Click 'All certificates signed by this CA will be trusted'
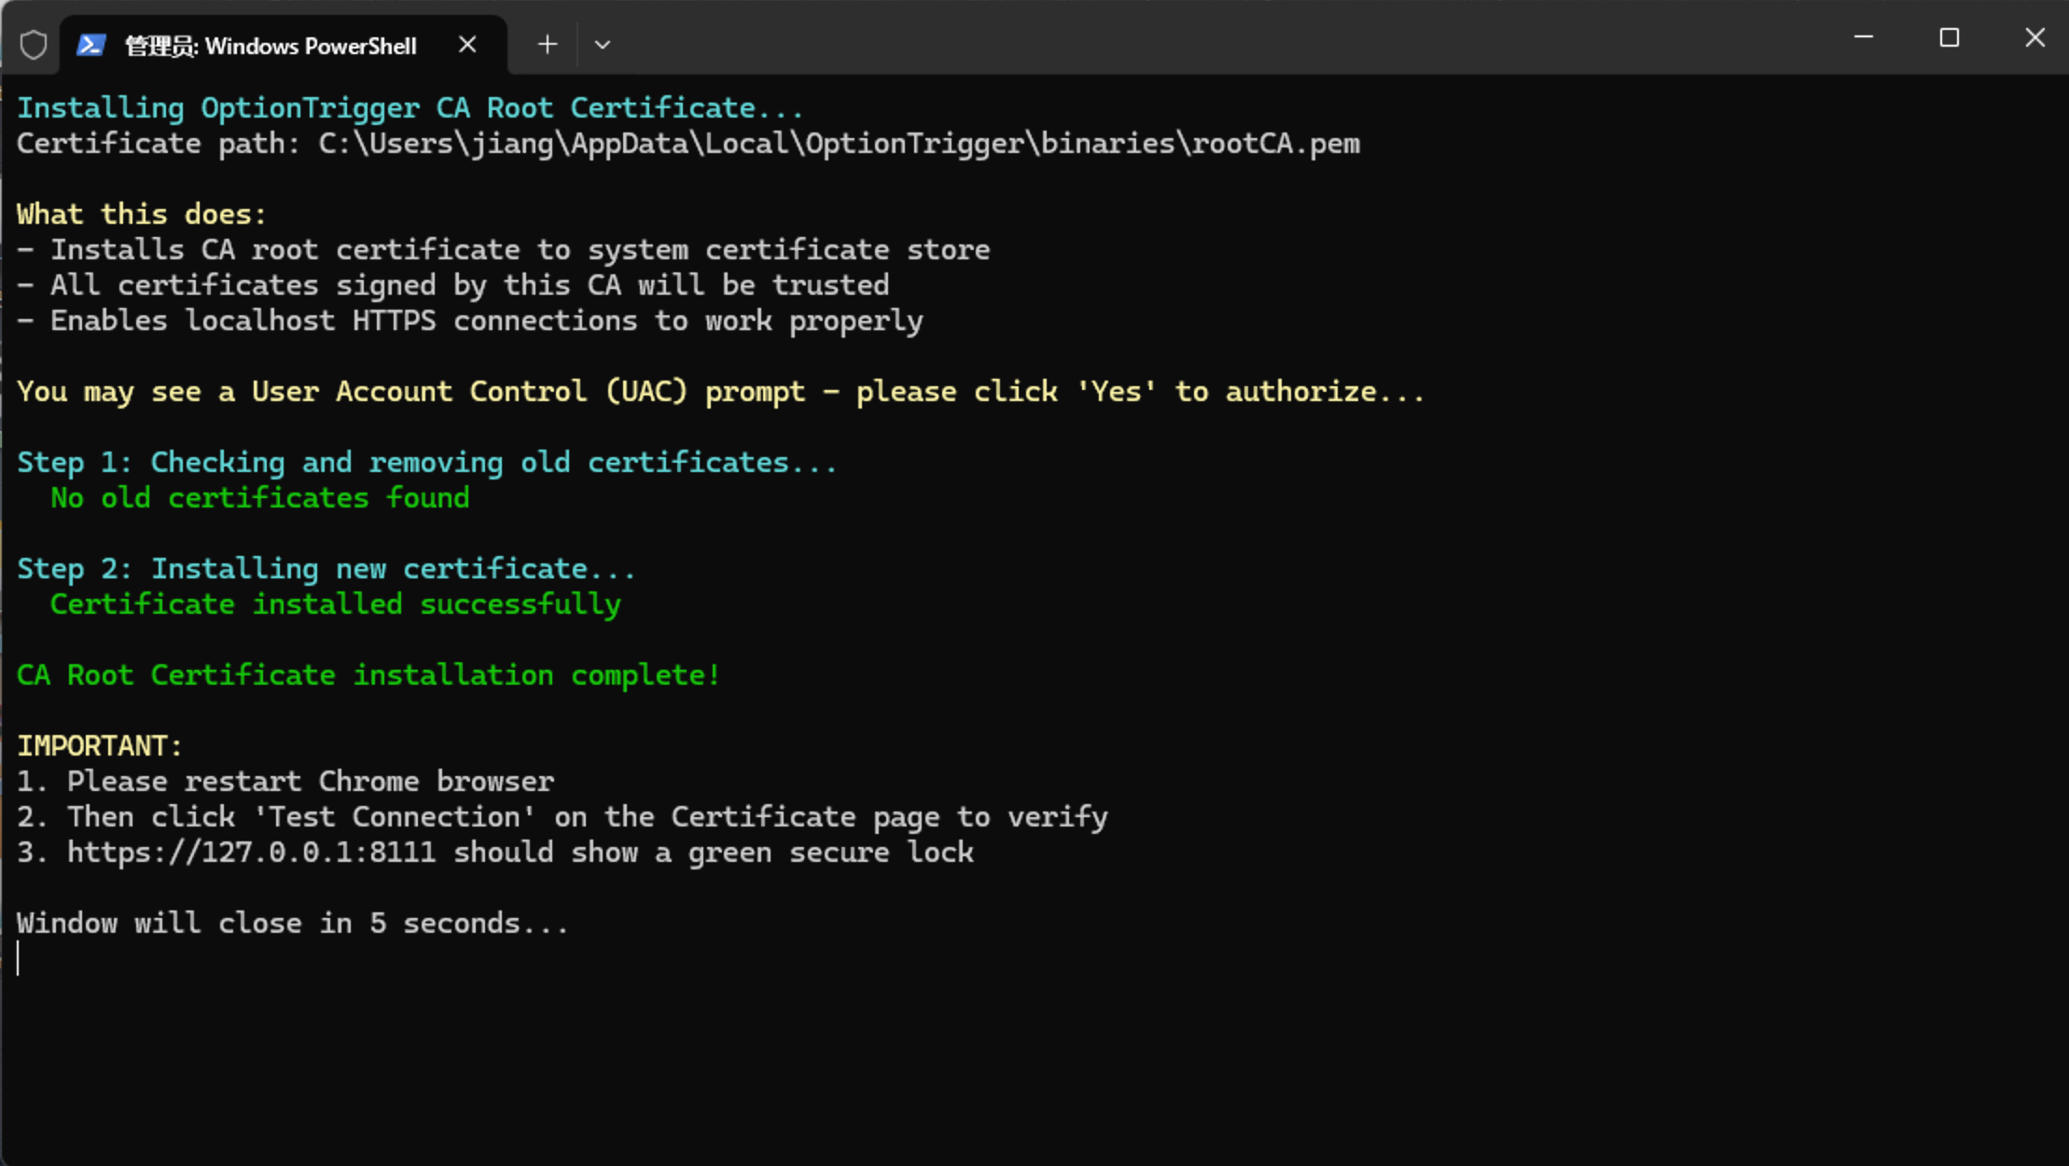Viewport: 2069px width, 1166px height. coord(470,285)
